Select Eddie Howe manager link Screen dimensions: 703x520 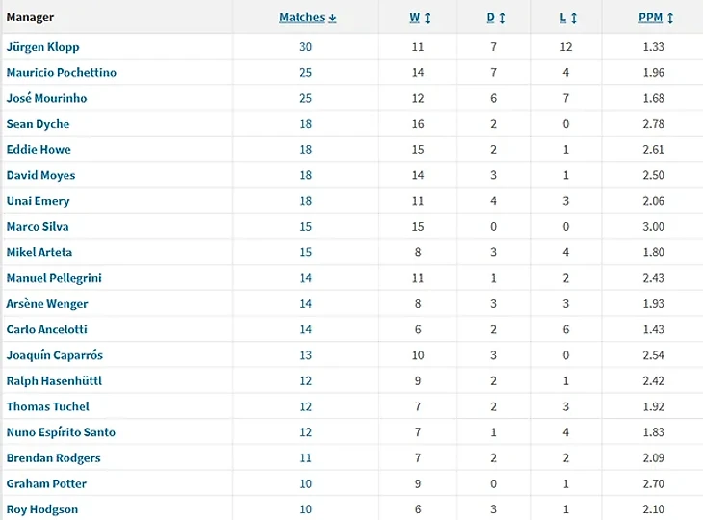tap(39, 149)
